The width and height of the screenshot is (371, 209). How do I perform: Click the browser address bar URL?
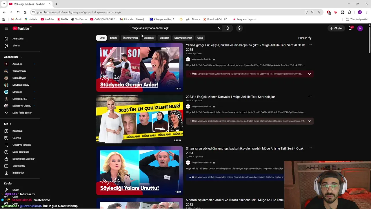click(79, 12)
